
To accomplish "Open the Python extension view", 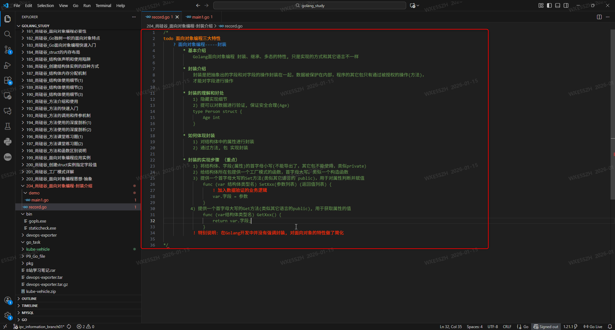I will click(8, 142).
